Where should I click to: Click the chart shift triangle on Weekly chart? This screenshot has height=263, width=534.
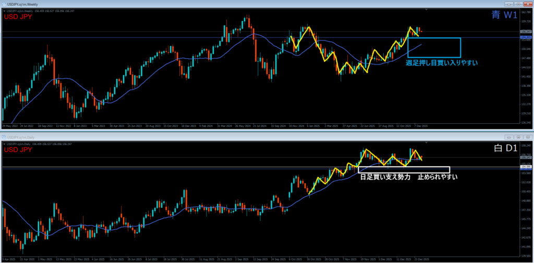[x=427, y=10]
